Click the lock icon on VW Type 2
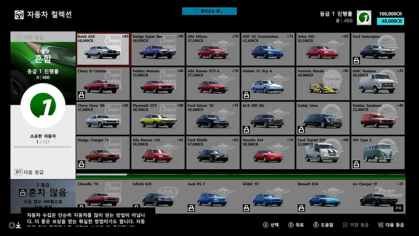 pos(356,164)
